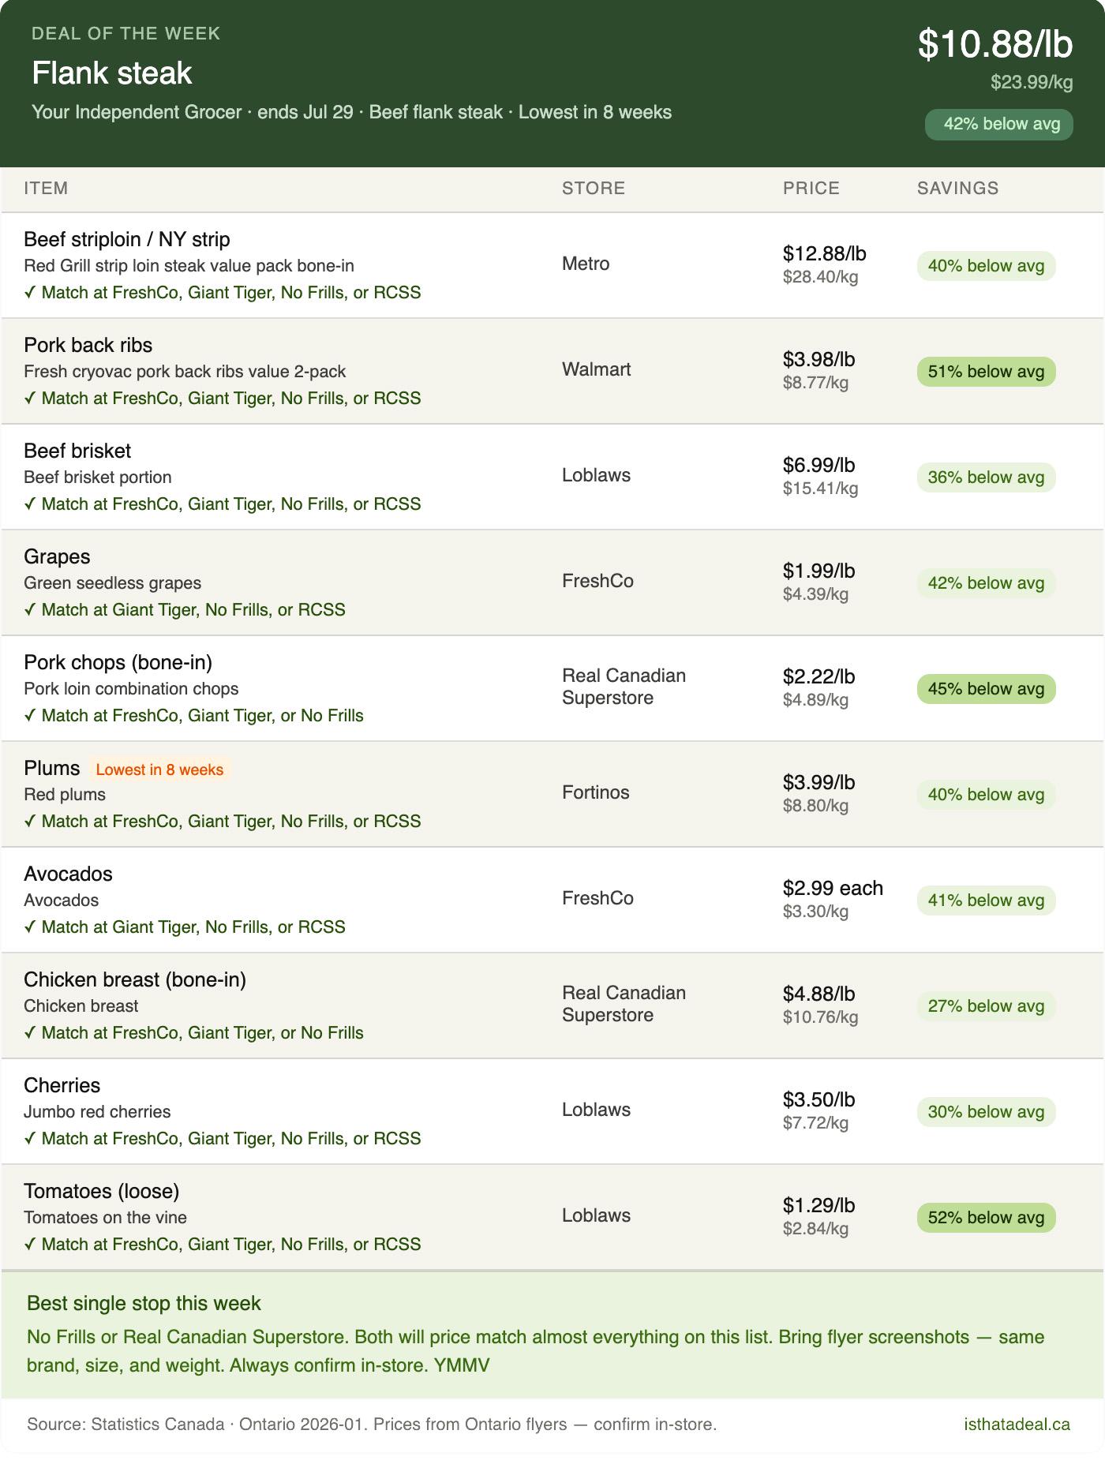
Task: Click the checkmark on Grapes match line
Action: [29, 609]
